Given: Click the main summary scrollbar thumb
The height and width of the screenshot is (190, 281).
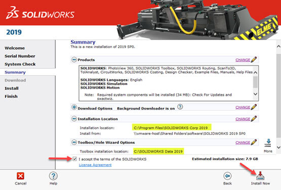Looking at the screenshot, I should pos(278,96).
